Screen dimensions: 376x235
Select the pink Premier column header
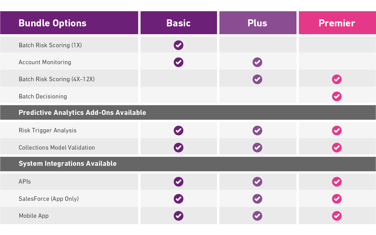[x=337, y=23]
